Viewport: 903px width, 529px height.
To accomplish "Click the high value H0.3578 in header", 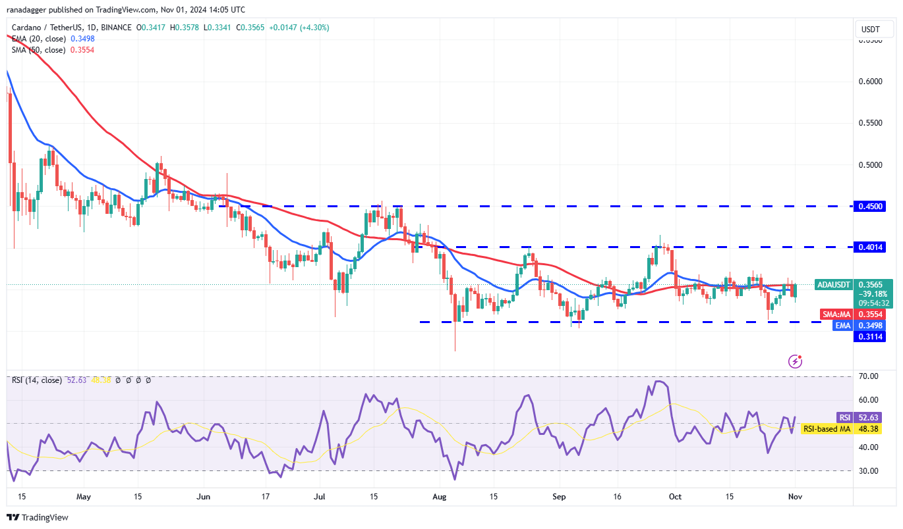I will (185, 28).
